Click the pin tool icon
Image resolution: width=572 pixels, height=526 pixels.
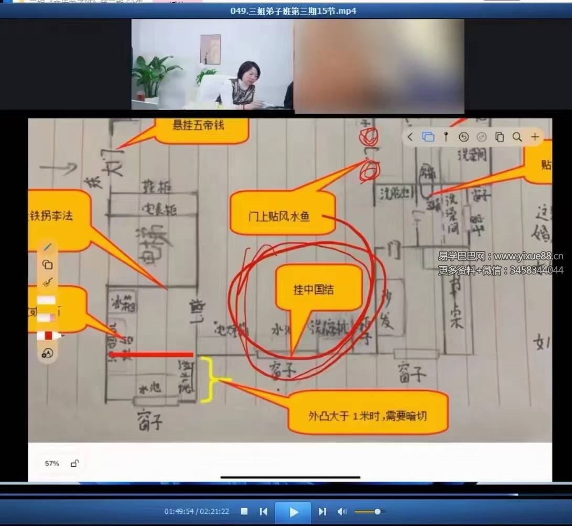pos(446,137)
